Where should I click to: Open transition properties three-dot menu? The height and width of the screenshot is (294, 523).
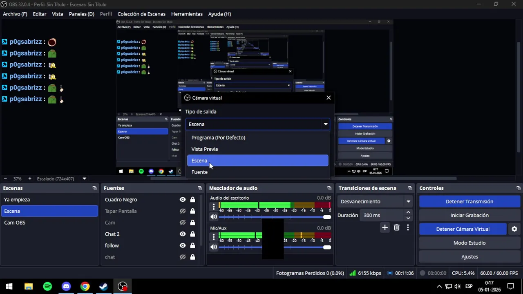[408, 227]
